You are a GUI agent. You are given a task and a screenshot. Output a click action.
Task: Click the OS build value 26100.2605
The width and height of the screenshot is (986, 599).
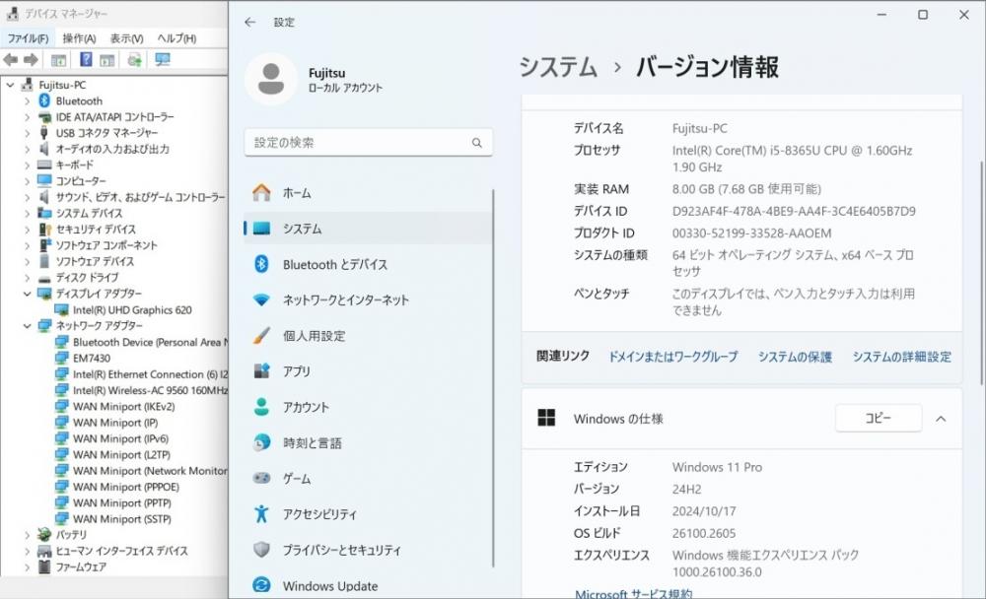tap(704, 534)
